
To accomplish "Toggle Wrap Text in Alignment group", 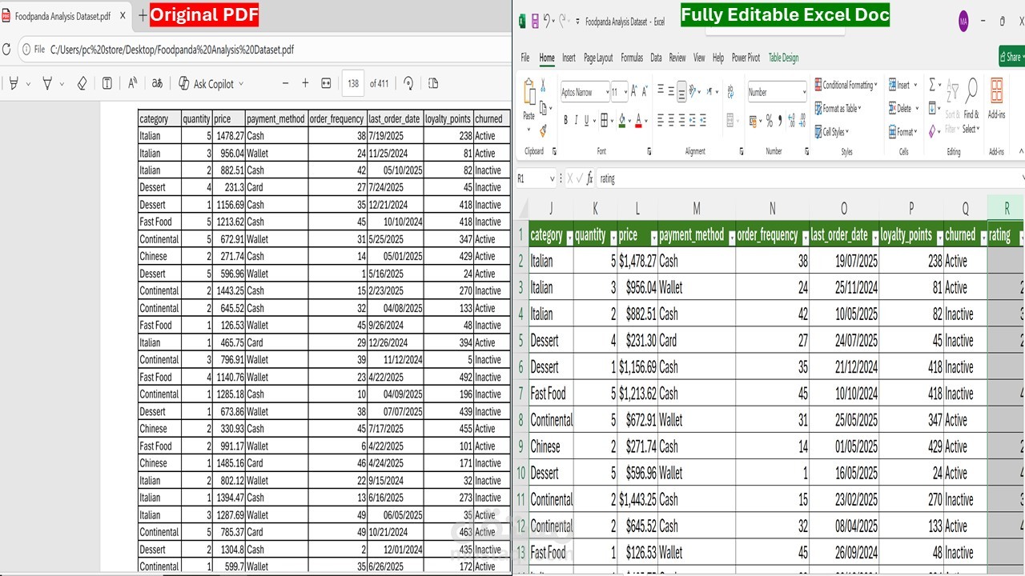I will point(730,92).
